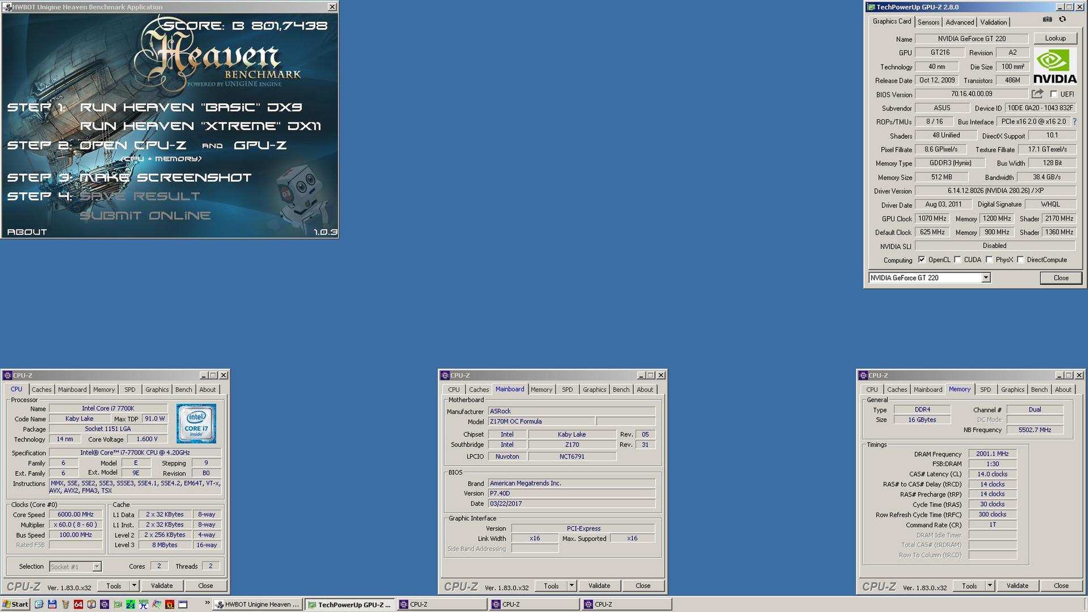Open the colorful kite quick launch icon

156,604
